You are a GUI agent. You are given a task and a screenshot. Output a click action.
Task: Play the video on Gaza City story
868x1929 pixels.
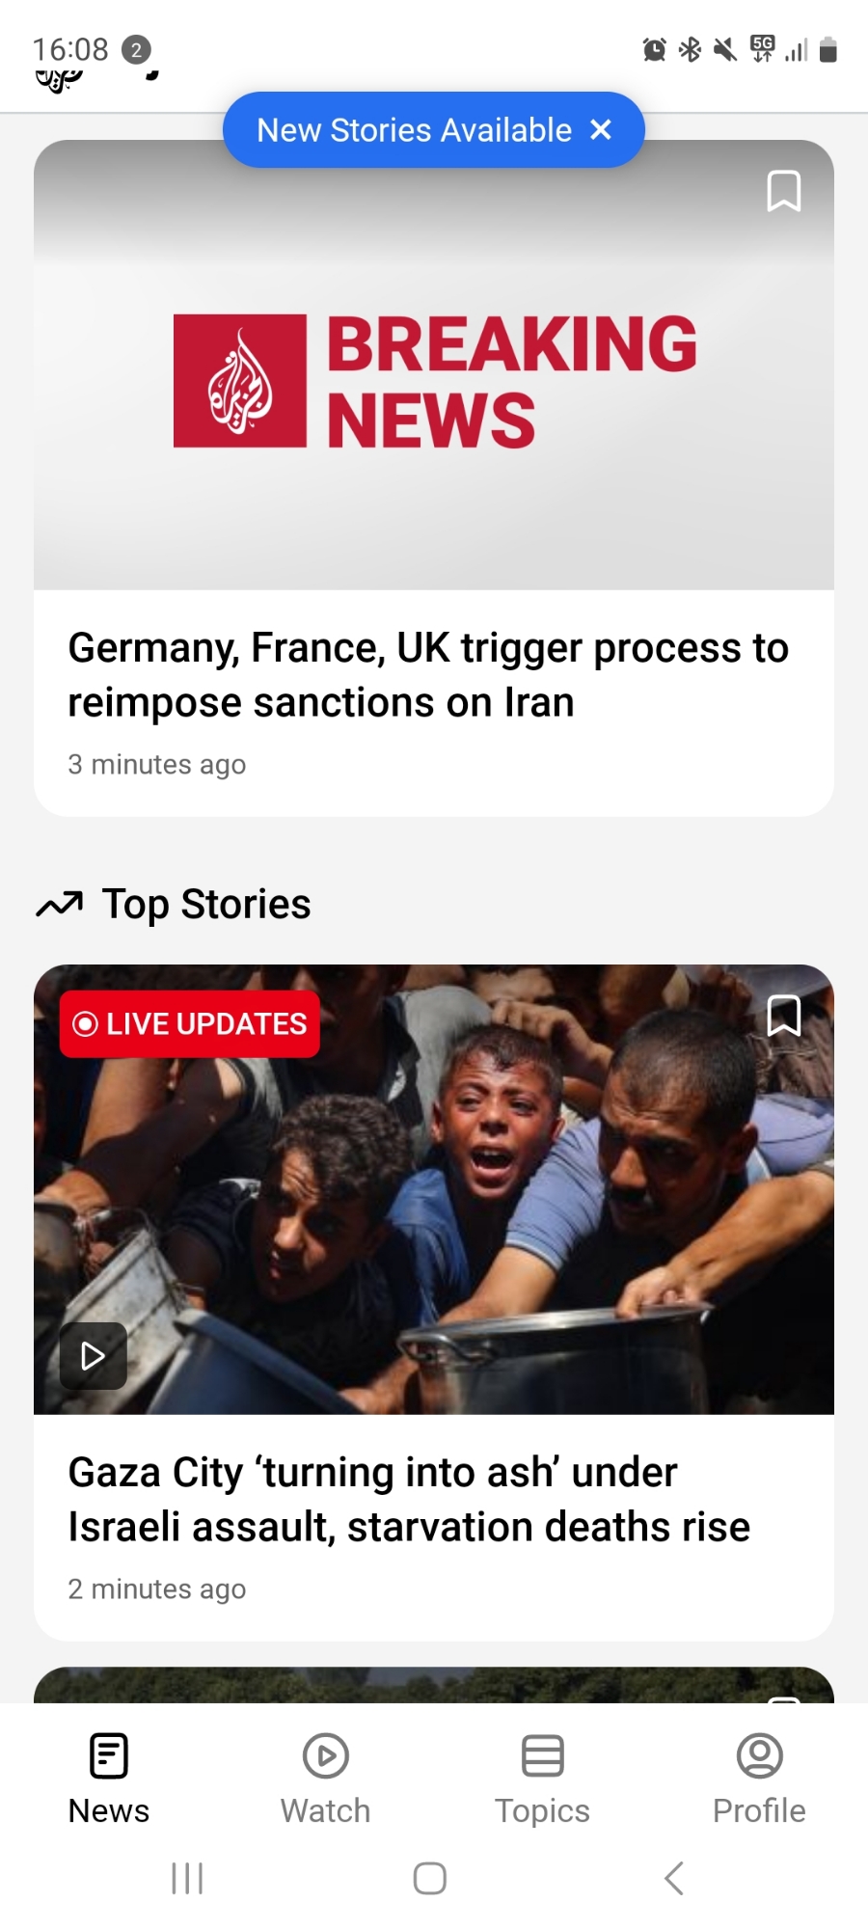coord(94,1356)
